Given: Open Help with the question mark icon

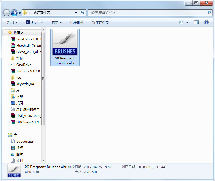Looking at the screenshot, I should click(x=206, y=22).
